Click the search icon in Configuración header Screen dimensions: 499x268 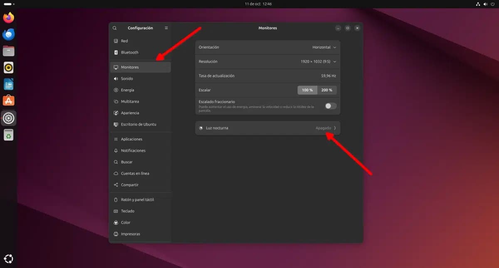115,28
